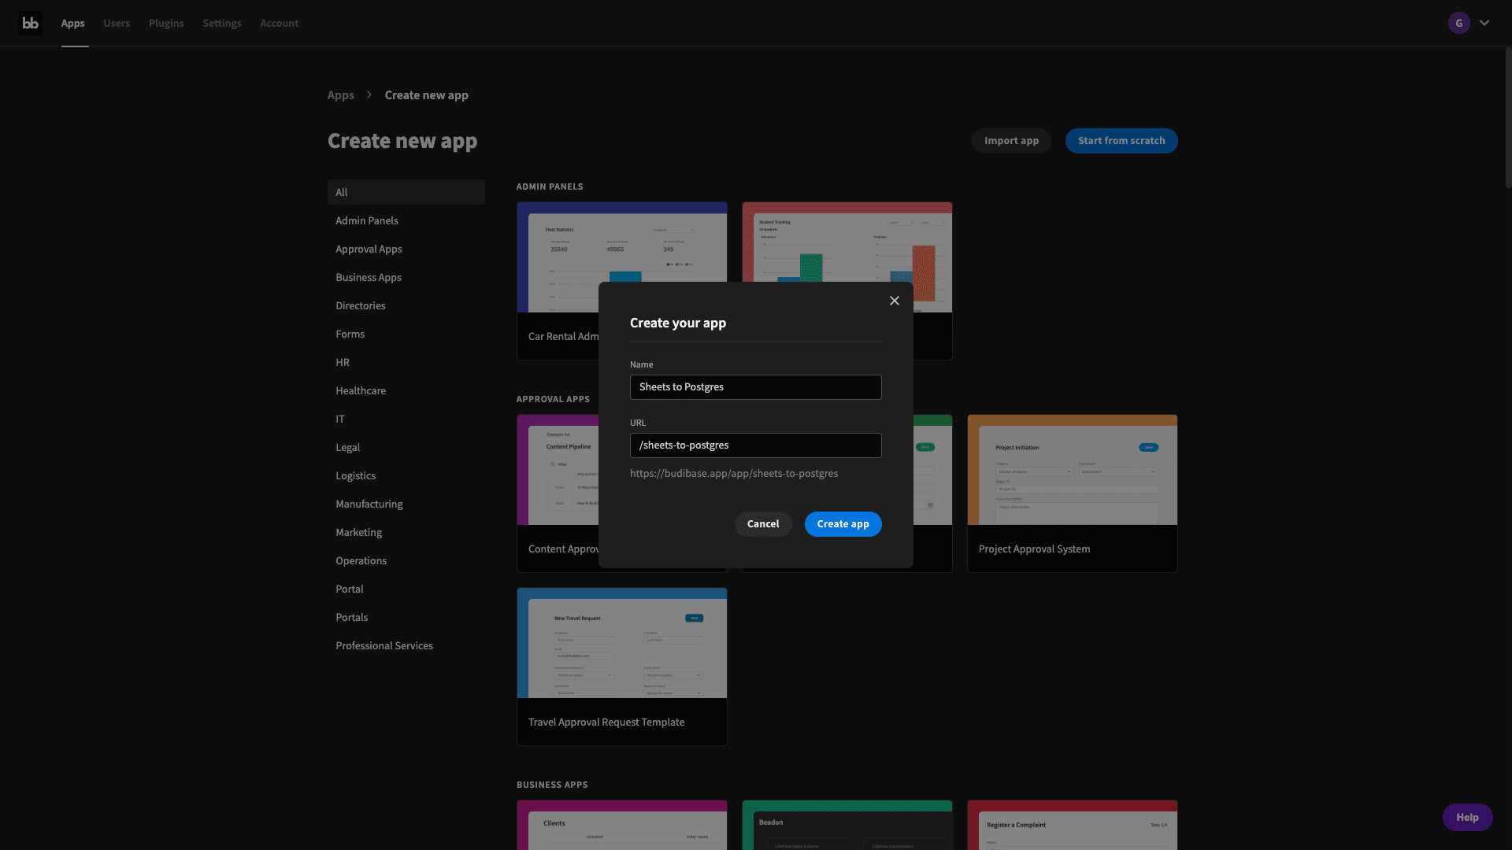Screen dimensions: 1512x850
Task: Select the Directories category
Action: tap(406, 305)
